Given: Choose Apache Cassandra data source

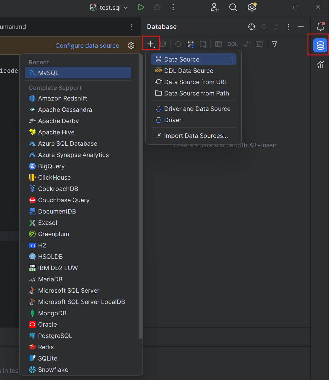Looking at the screenshot, I should 78,110.
